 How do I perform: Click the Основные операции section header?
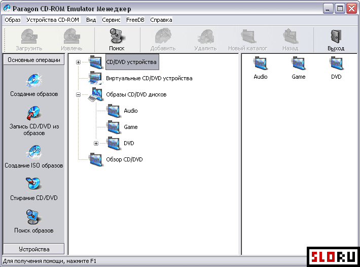34,60
